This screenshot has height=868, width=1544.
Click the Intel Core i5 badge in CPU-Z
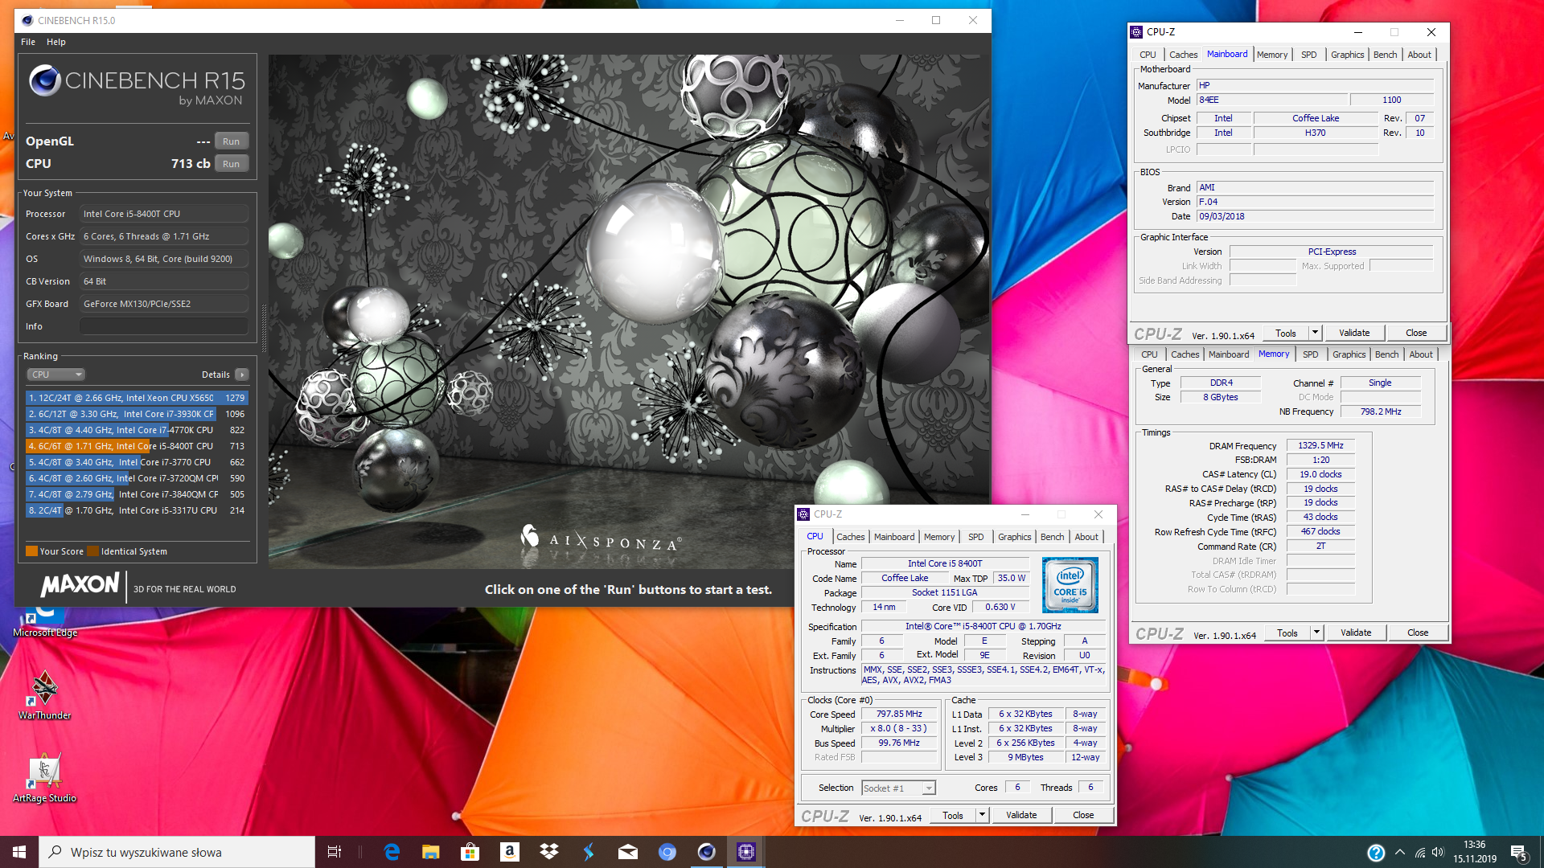pos(1070,585)
